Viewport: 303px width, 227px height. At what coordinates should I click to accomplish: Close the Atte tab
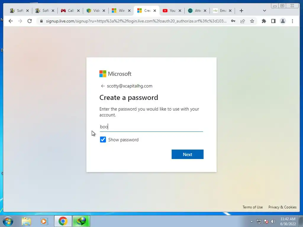point(205,11)
